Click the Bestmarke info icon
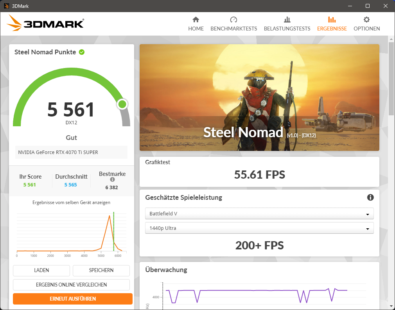Viewport: 395px width, 310px height. [112, 179]
